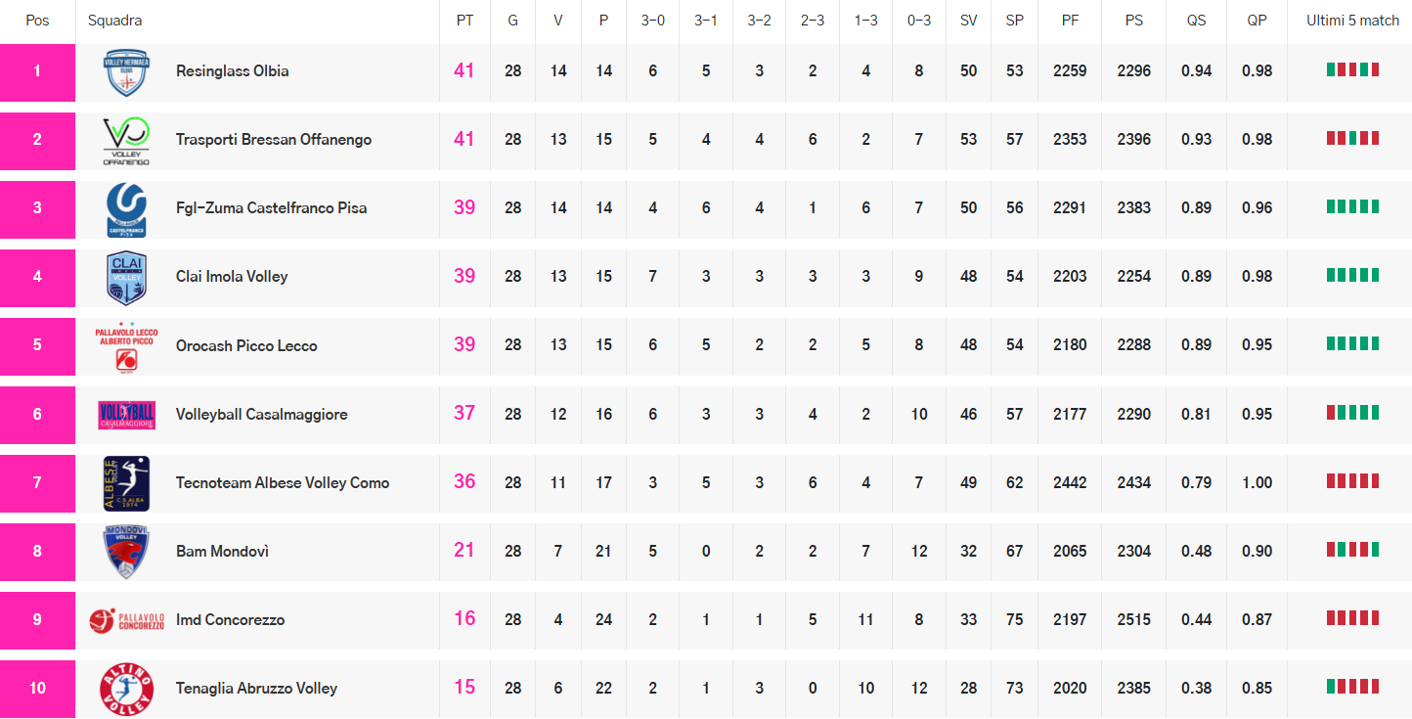
Task: Click the Volleyball Casalmaggiore logo
Action: click(x=126, y=415)
